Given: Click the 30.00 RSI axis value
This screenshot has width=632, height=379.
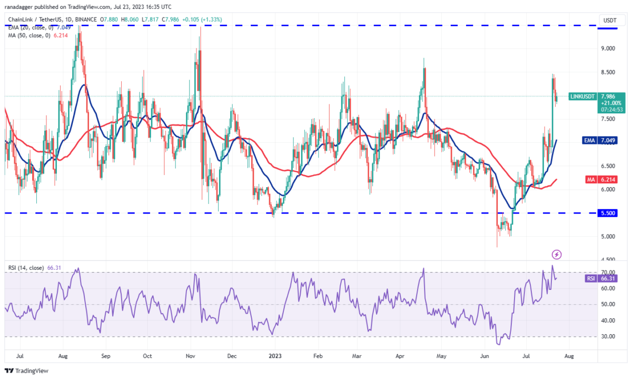Looking at the screenshot, I should (608, 336).
